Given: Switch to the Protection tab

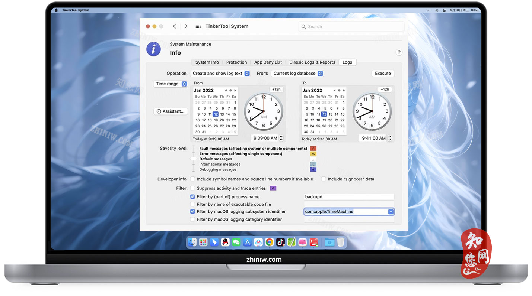Looking at the screenshot, I should click(236, 62).
